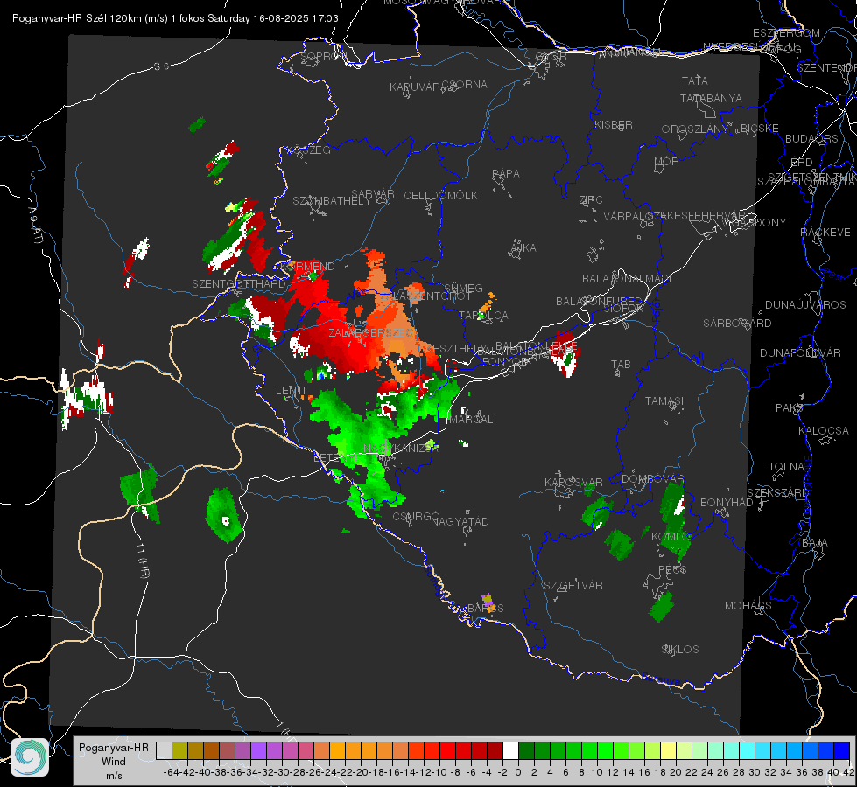The height and width of the screenshot is (787, 857).
Task: Select the DUNAFÖLDVÁR label
Action: point(800,352)
